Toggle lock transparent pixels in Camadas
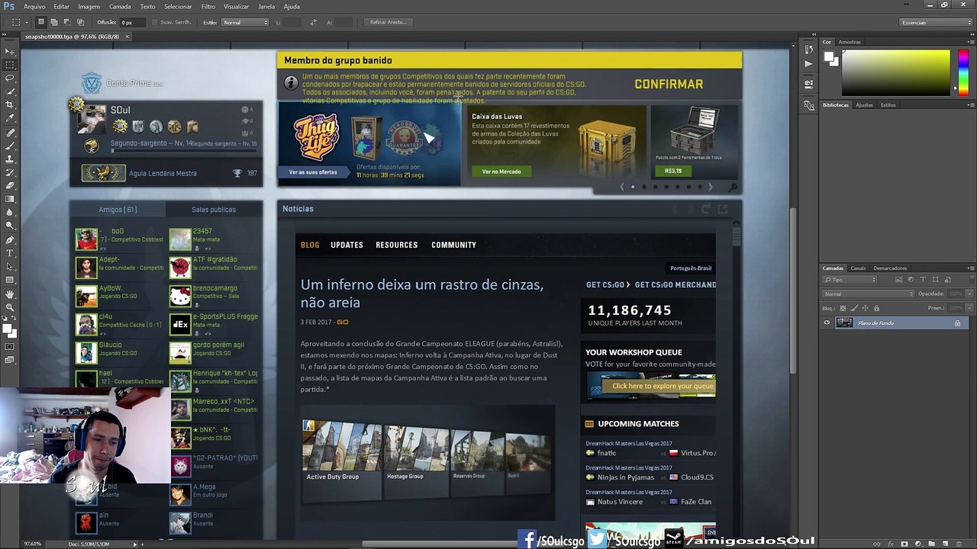 (x=842, y=308)
